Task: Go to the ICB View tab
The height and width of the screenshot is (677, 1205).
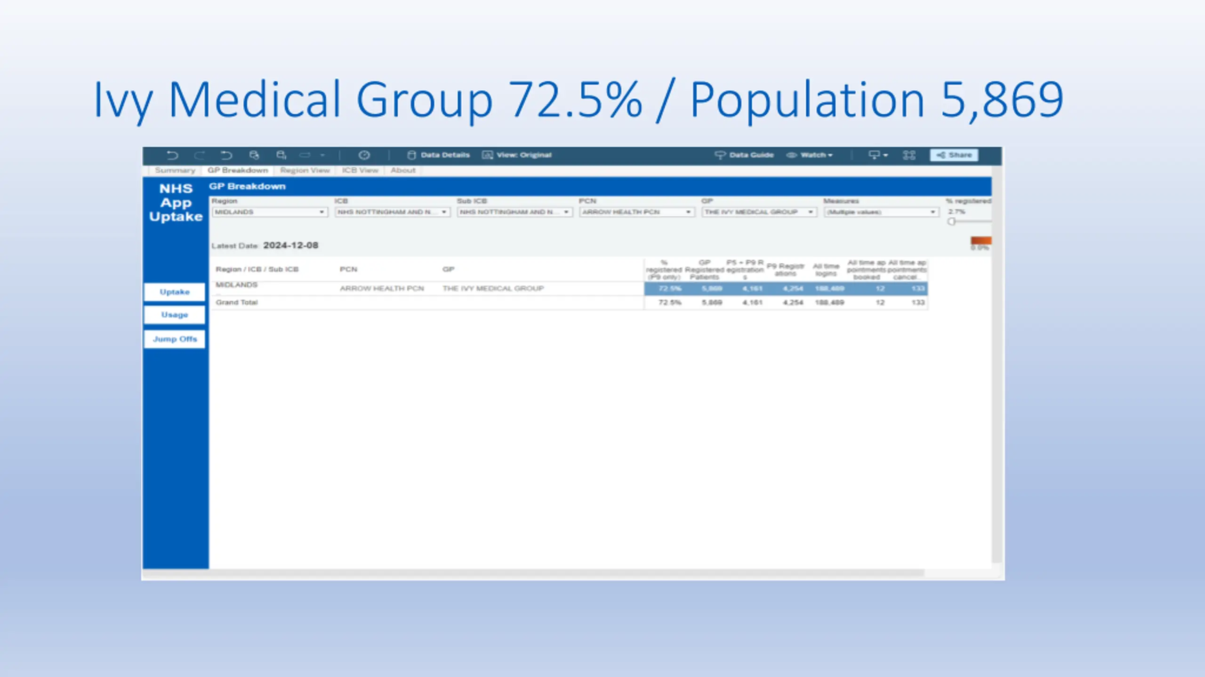Action: (x=360, y=170)
